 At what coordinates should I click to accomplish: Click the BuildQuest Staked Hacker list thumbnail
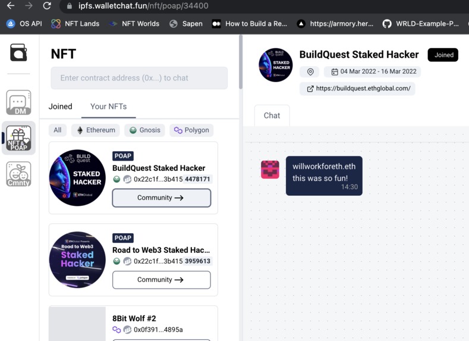click(x=77, y=178)
